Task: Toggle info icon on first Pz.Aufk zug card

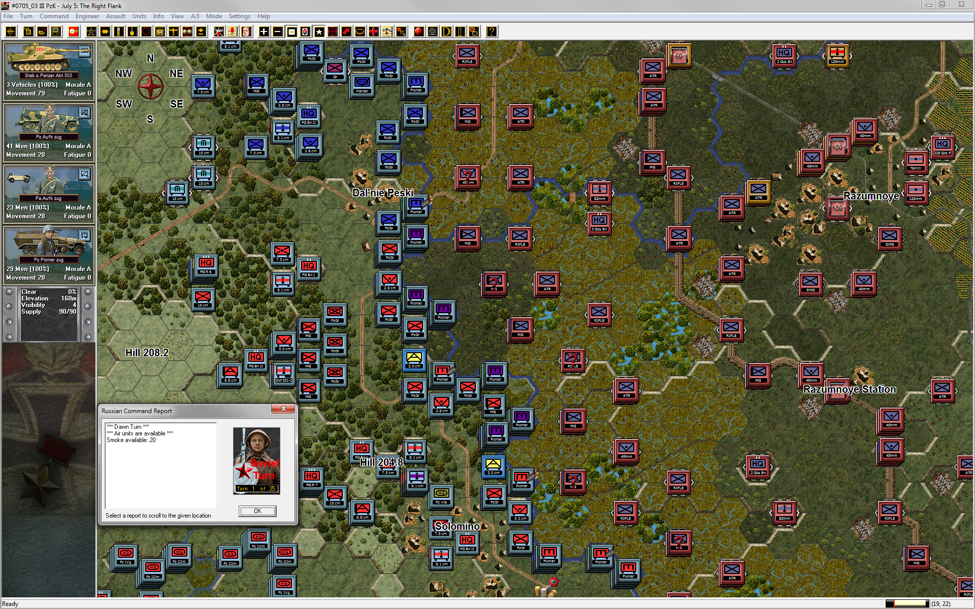Action: click(x=85, y=113)
